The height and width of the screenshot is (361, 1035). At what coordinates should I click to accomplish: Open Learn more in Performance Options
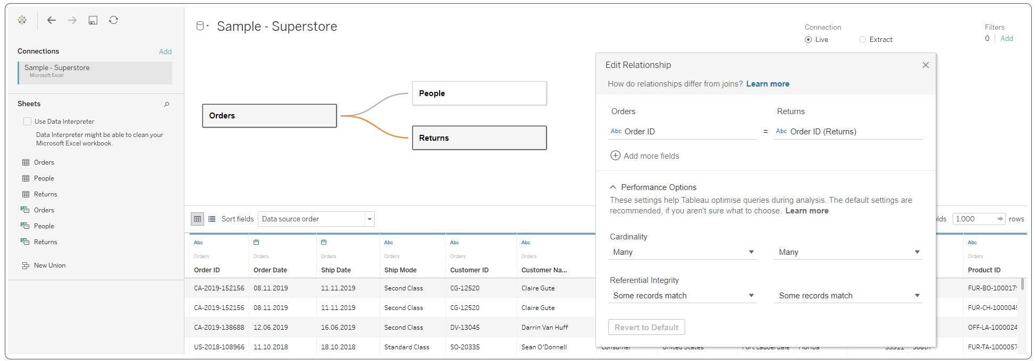807,211
